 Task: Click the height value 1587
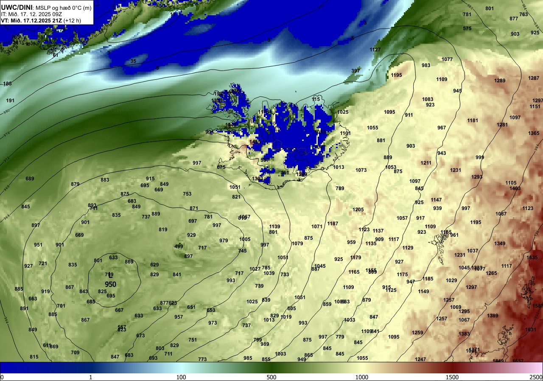point(538,306)
